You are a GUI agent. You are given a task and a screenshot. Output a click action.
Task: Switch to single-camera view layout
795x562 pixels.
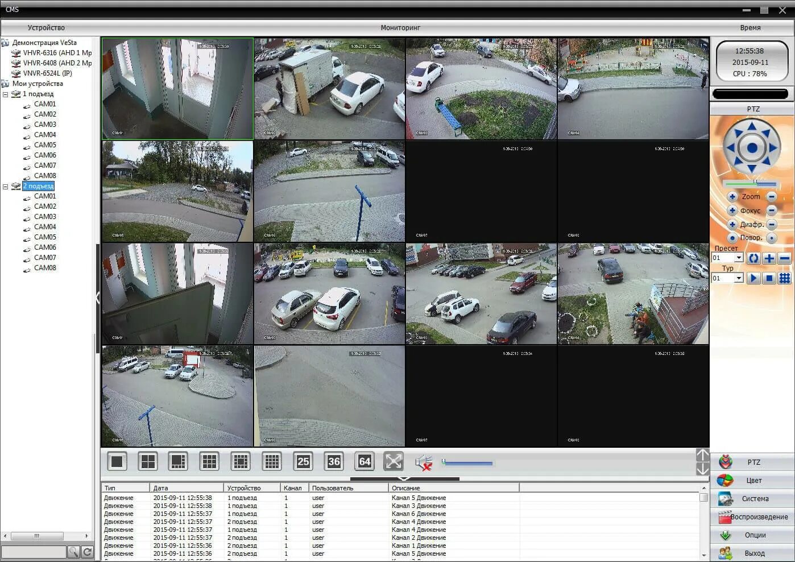click(x=117, y=461)
